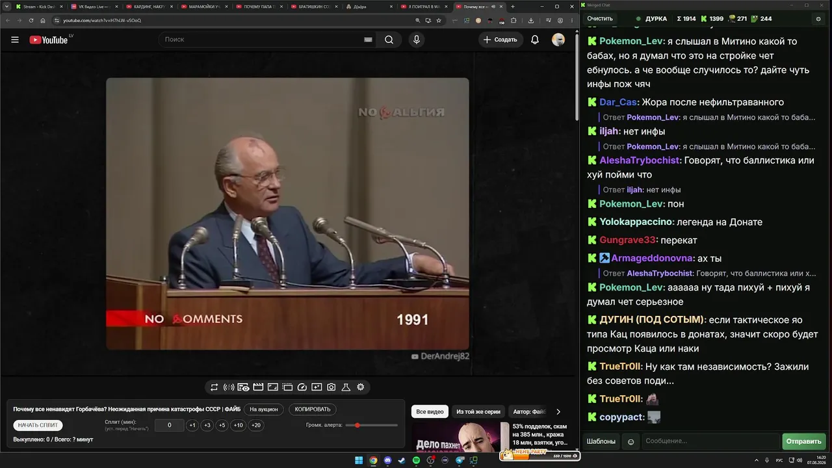Add 3 minutes with the '+3' button
This screenshot has width=832, height=468.
click(x=207, y=425)
